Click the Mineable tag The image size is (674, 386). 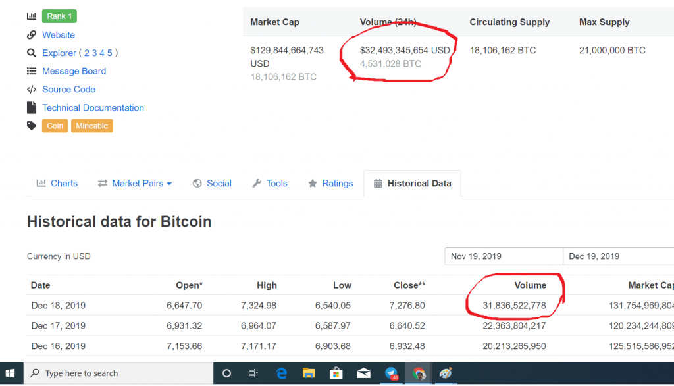coord(91,126)
